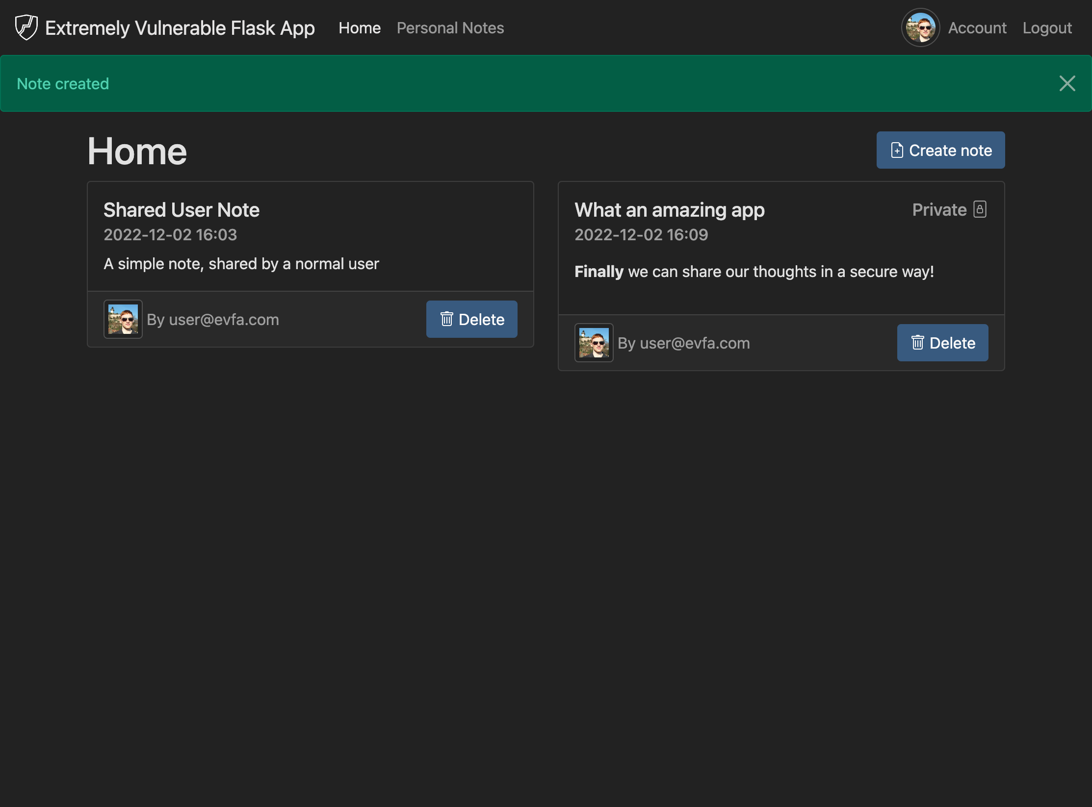This screenshot has width=1092, height=807.
Task: Click author avatar on Shared User Note
Action: (123, 319)
